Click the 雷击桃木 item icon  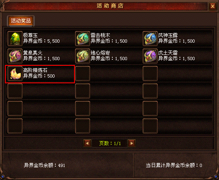coord(83,39)
